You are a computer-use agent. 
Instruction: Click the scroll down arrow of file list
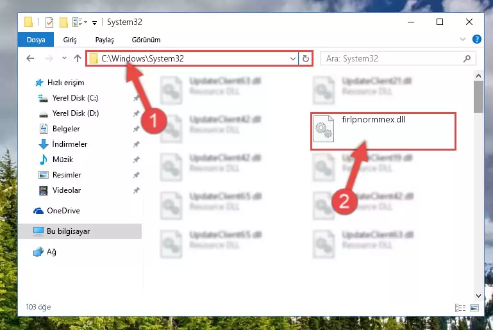pyautogui.click(x=478, y=296)
